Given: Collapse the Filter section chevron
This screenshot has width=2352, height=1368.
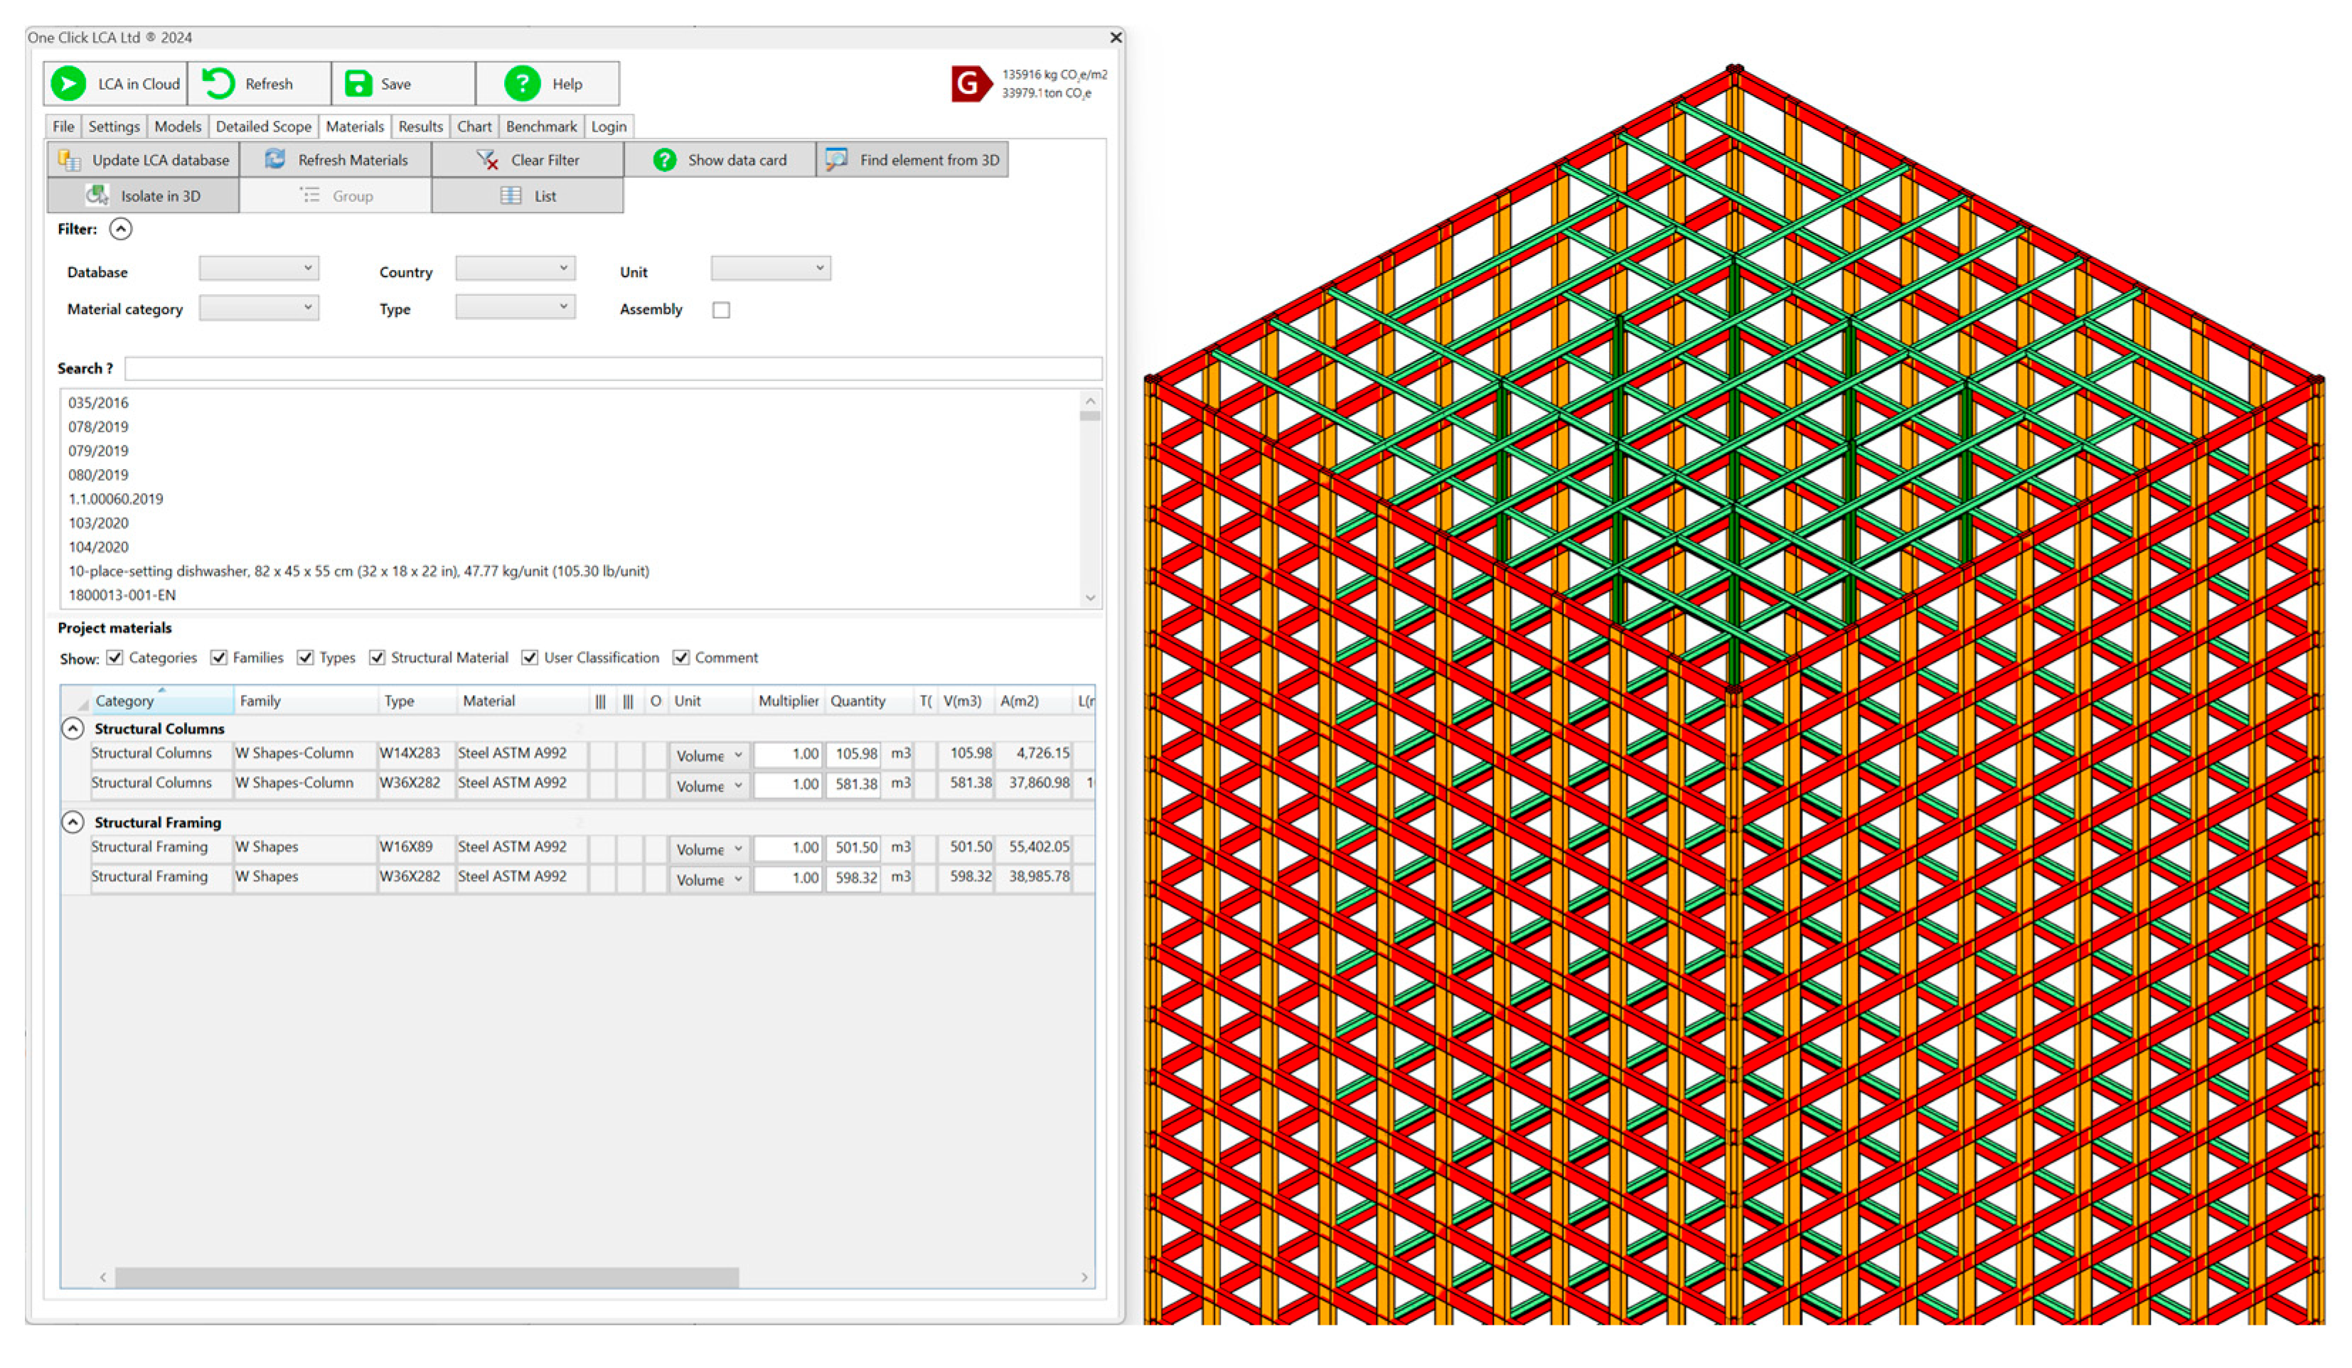Looking at the screenshot, I should tap(120, 229).
